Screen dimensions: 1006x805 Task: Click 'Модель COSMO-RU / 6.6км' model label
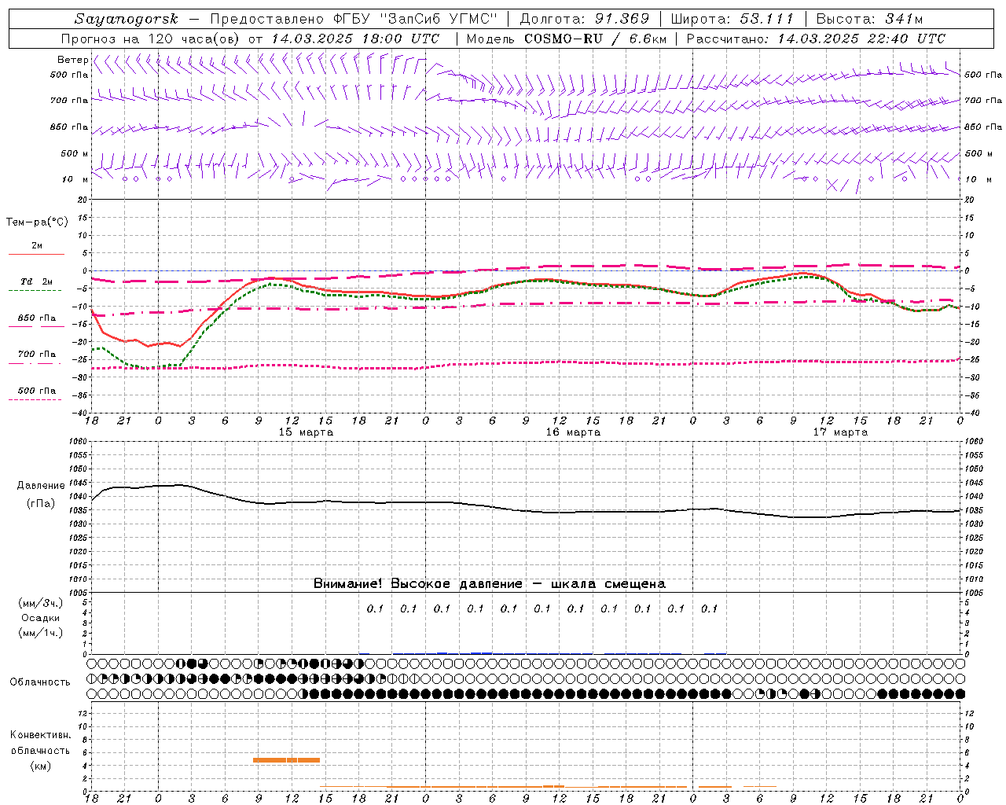click(567, 39)
